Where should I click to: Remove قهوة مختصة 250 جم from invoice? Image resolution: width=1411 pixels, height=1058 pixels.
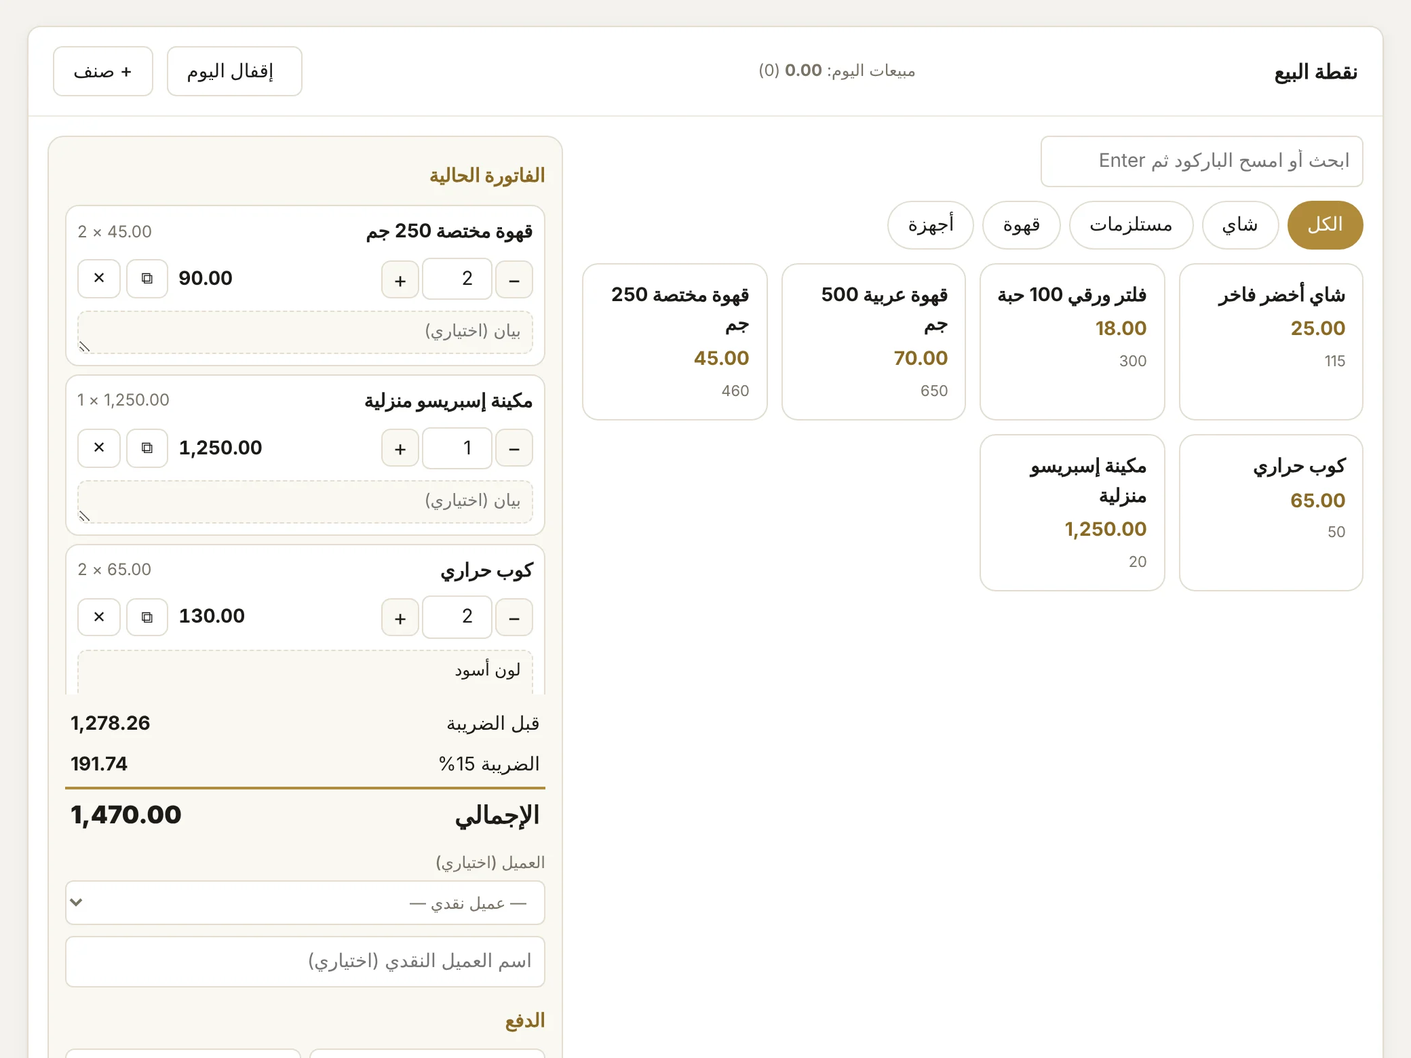99,278
